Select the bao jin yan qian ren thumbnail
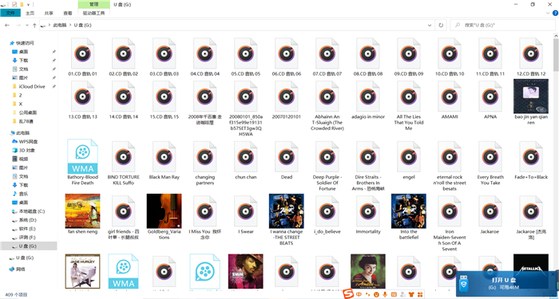This screenshot has height=299, width=559. pos(531,96)
